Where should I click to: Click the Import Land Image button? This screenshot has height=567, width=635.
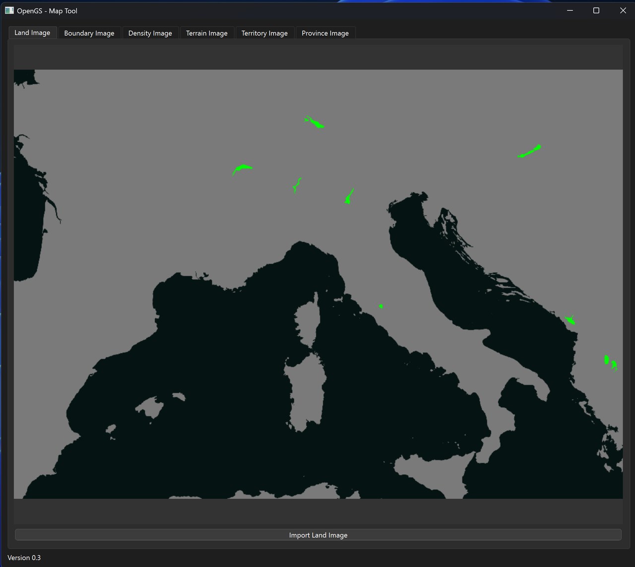(x=318, y=535)
